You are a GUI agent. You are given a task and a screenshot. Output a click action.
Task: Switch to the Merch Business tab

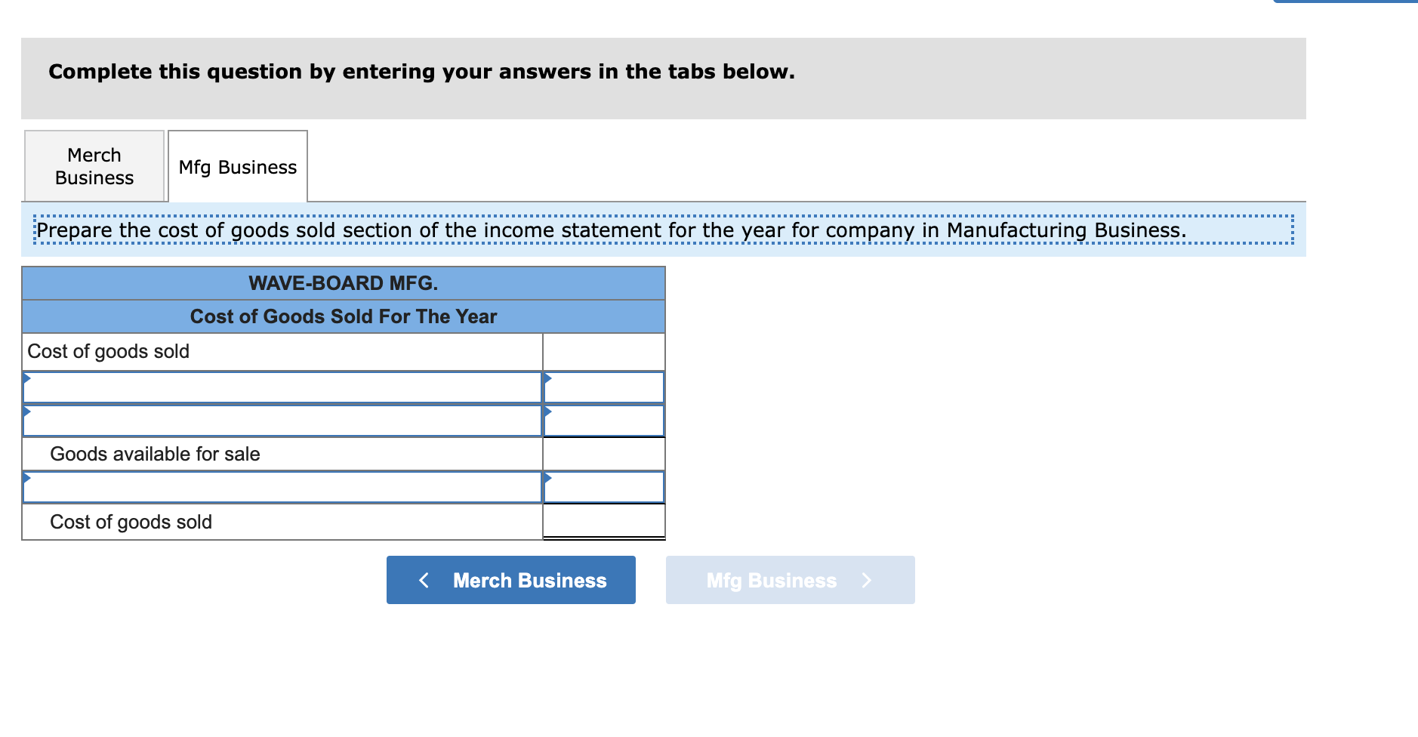pos(94,165)
